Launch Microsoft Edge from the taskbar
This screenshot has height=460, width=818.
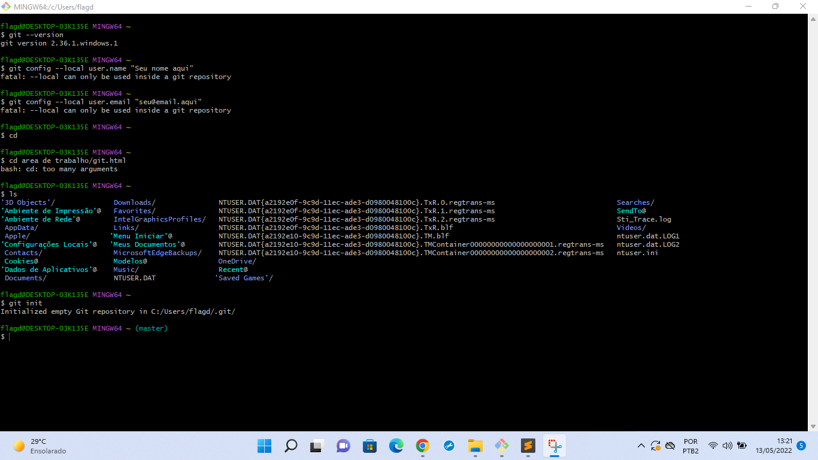coord(396,446)
